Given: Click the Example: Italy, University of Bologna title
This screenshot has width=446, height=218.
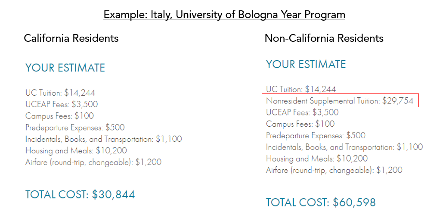Looking at the screenshot, I should point(224,14).
